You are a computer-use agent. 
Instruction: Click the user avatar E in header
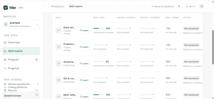tap(202, 6)
